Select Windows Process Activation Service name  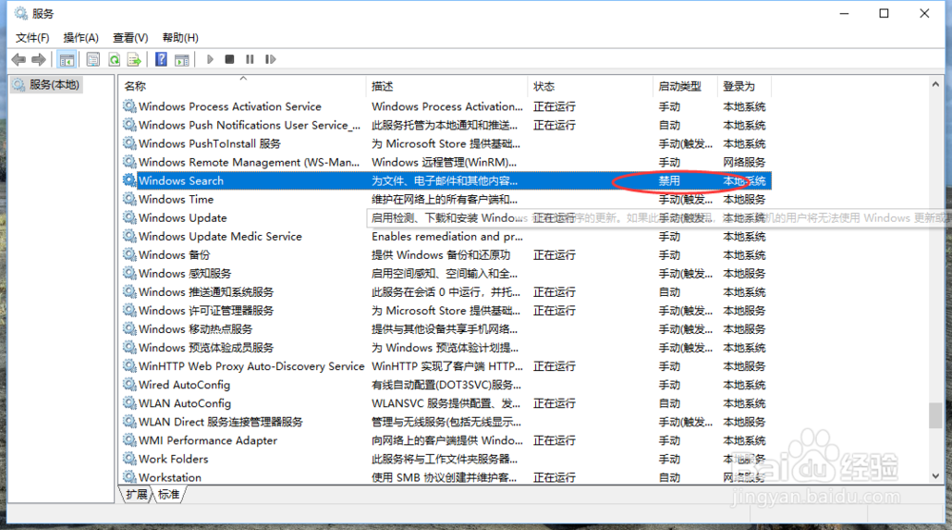230,107
